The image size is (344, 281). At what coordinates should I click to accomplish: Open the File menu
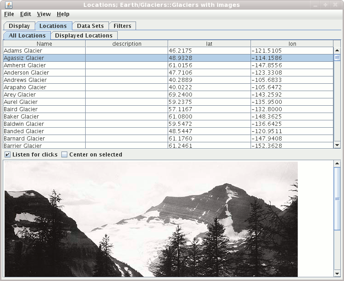pos(9,14)
